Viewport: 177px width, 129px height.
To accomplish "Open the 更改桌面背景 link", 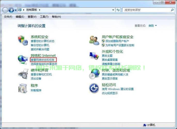I will point(110,60).
